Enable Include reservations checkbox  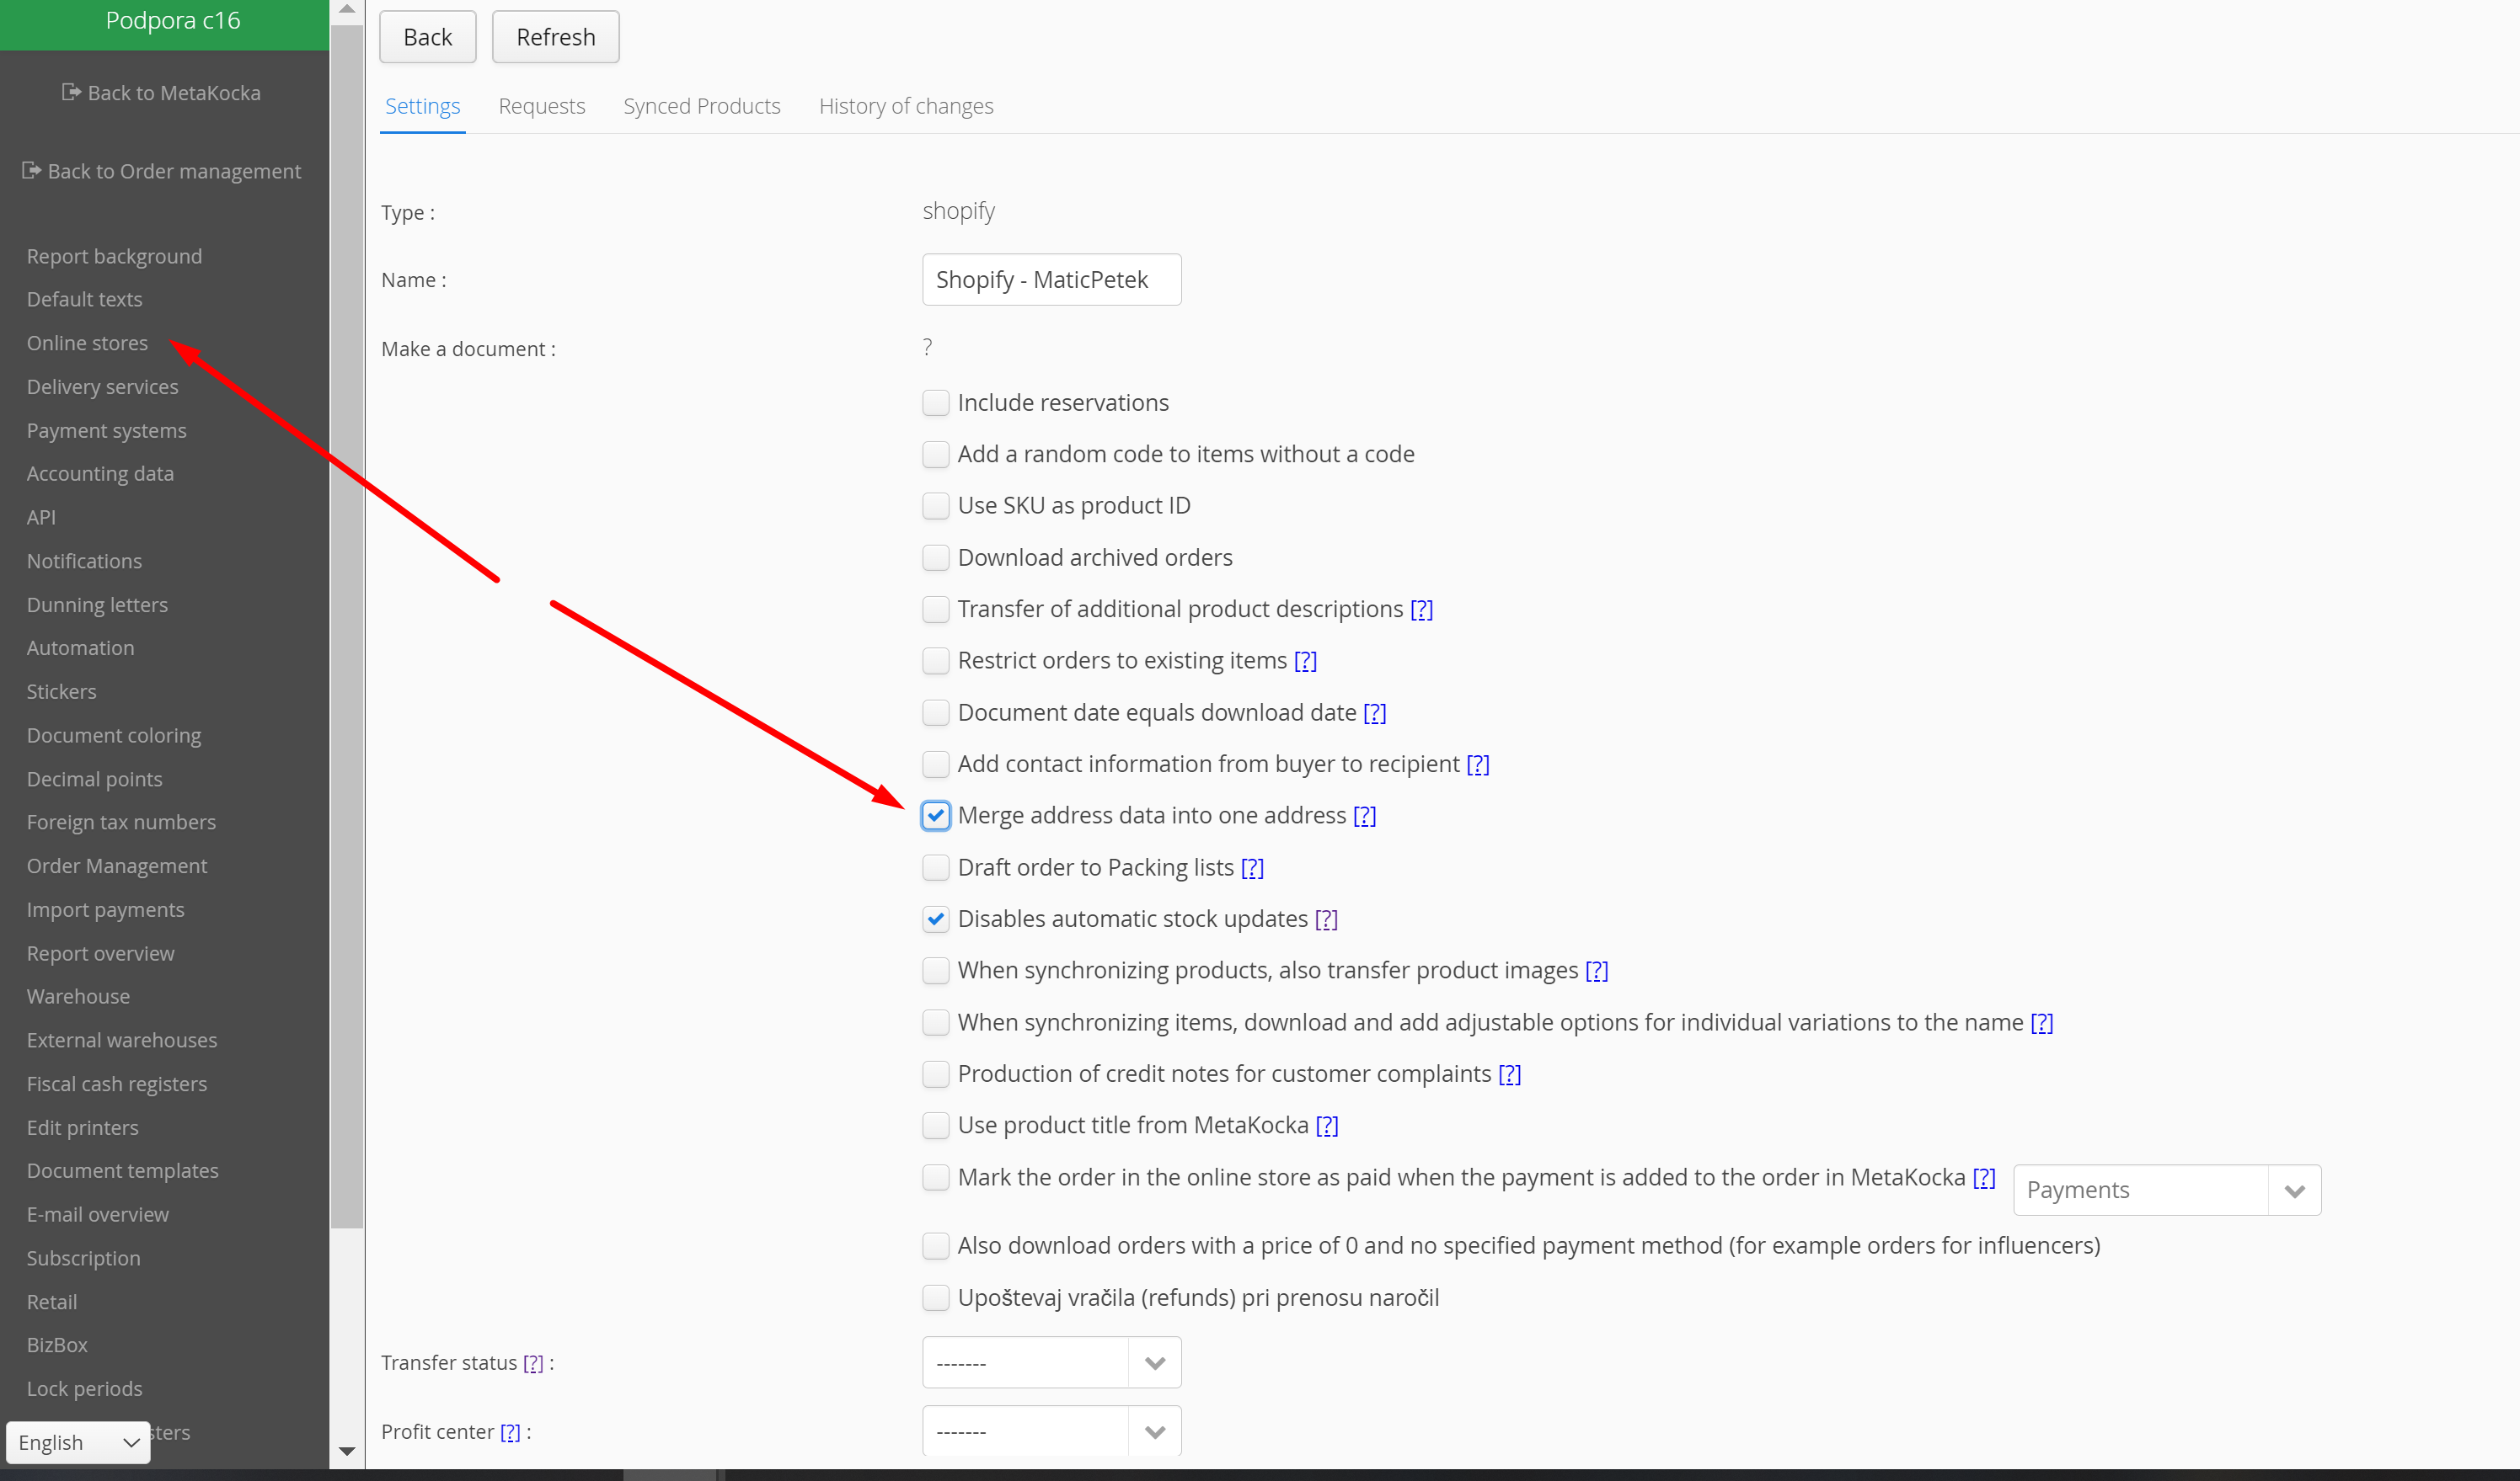(x=935, y=402)
